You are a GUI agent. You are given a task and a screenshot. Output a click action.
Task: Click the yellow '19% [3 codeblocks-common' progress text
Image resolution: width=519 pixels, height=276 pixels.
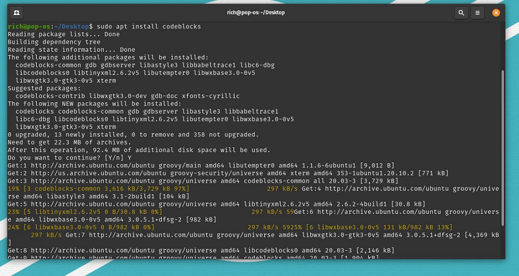click(x=99, y=189)
